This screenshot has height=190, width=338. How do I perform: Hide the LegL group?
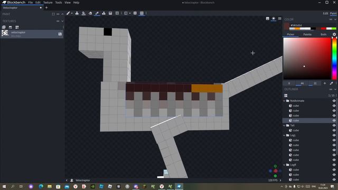334,135
